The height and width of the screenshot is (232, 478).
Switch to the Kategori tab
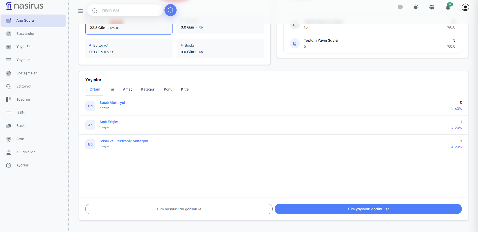(148, 90)
